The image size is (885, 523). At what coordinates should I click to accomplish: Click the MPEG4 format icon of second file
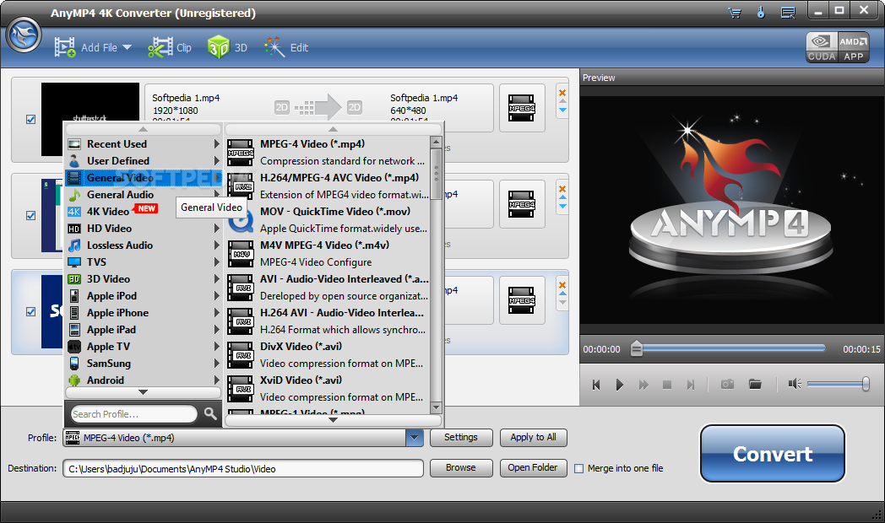pos(522,205)
